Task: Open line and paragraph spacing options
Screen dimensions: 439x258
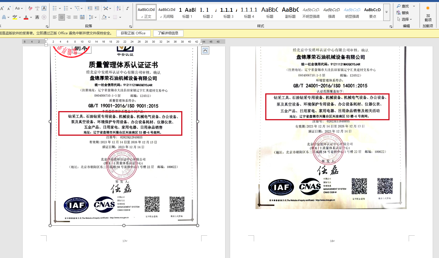Action: click(91, 17)
